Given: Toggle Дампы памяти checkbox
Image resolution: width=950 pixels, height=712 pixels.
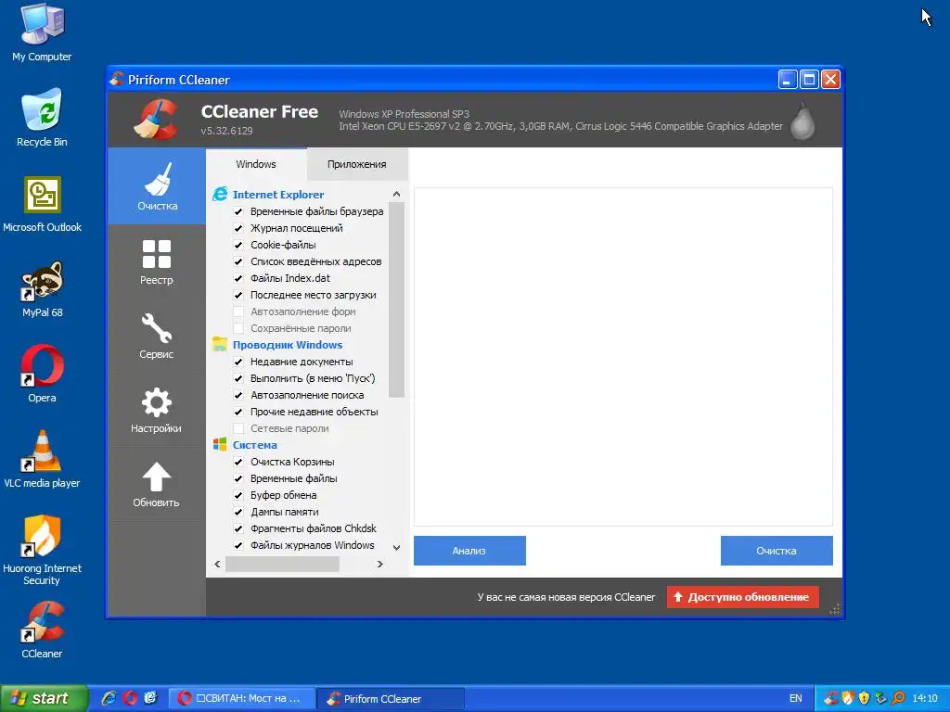Looking at the screenshot, I should (x=238, y=512).
